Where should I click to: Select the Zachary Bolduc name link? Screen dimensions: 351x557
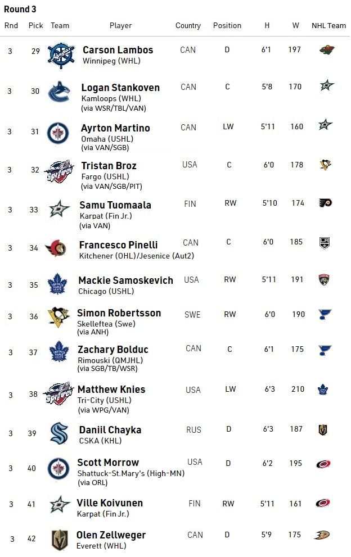(112, 350)
